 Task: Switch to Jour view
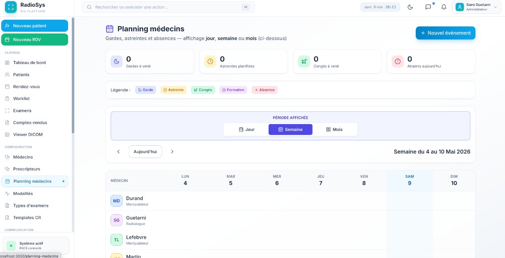pyautogui.click(x=247, y=129)
